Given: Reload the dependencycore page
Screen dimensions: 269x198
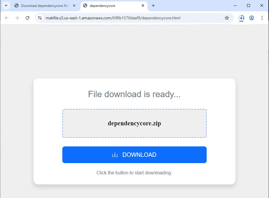Looking at the screenshot, I should 27,18.
